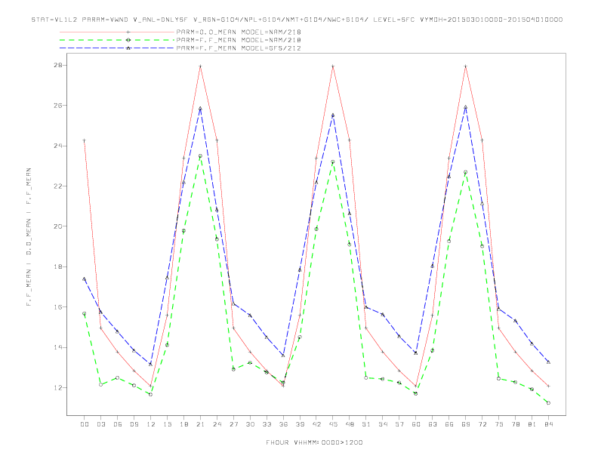Image resolution: width=598 pixels, height=462 pixels.
Task: Click green circle peak marker at hour 21
Action: [x=200, y=156]
